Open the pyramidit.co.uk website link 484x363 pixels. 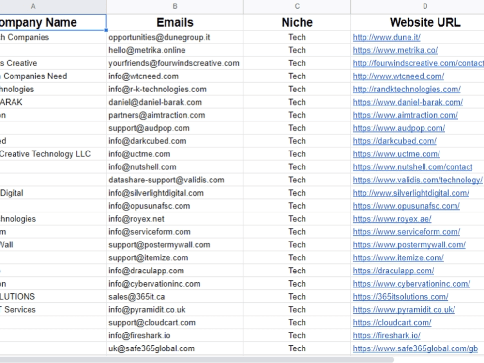404,310
